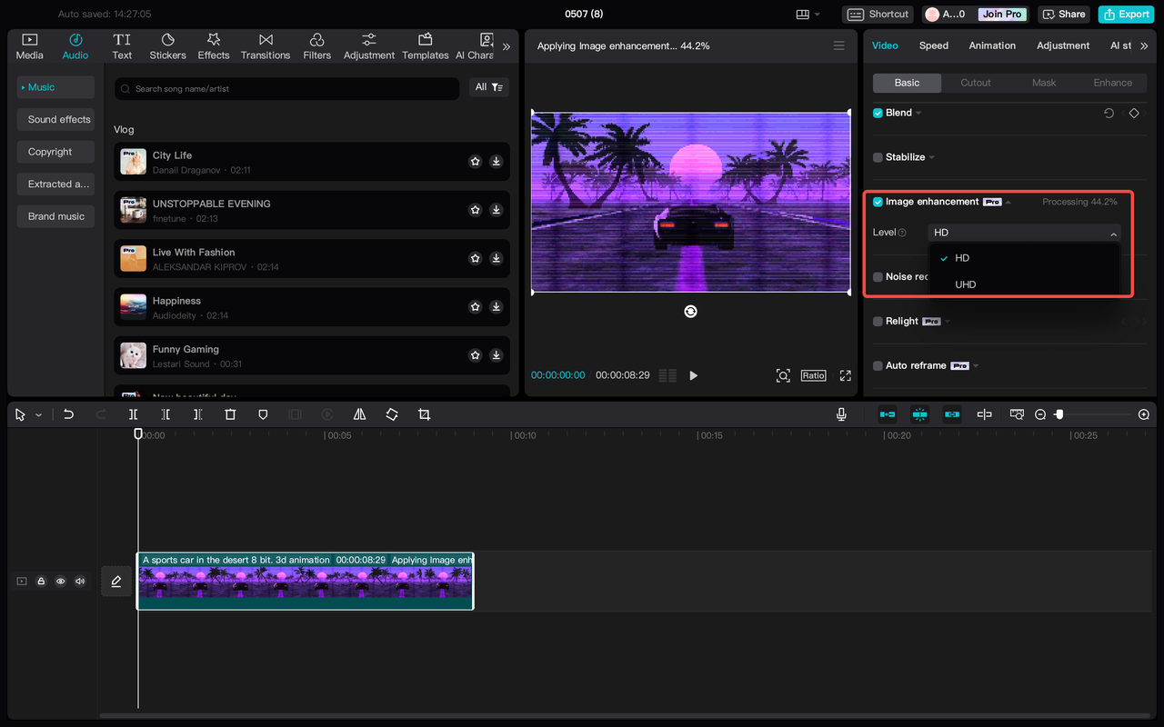Click the Export button

[x=1126, y=14]
